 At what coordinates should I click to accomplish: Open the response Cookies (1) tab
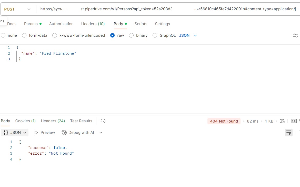point(25,121)
